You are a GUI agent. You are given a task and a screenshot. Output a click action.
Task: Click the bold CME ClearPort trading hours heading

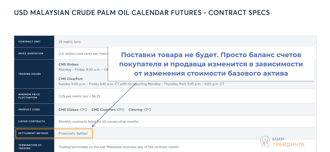71,79
